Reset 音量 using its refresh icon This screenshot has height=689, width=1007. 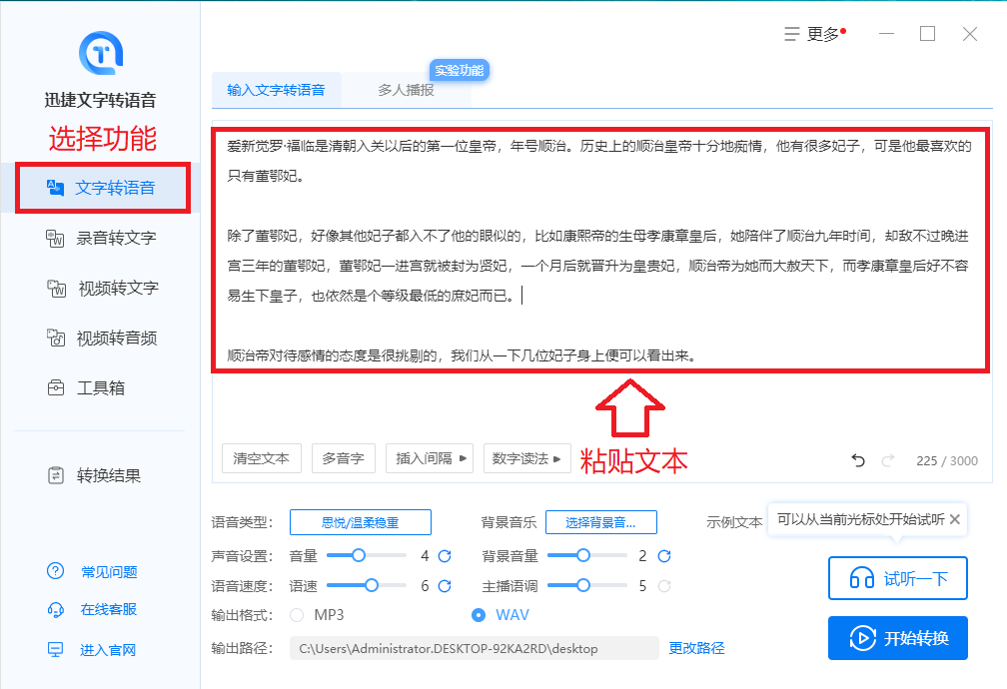coord(443,556)
